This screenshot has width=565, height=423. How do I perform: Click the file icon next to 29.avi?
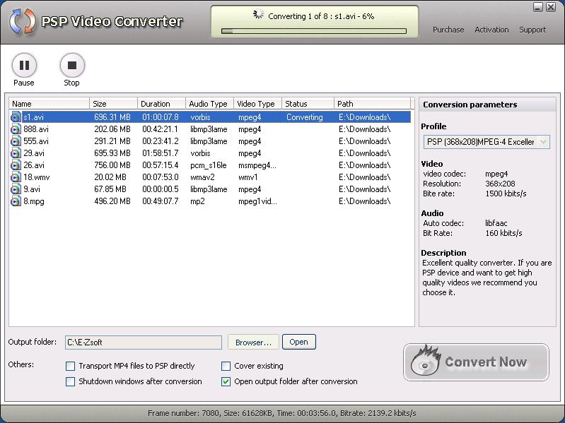point(16,153)
